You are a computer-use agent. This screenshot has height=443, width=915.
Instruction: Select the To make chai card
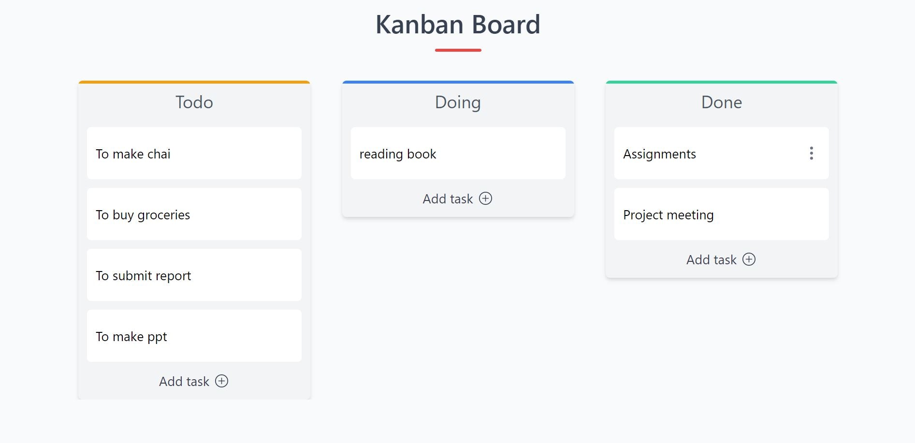pos(194,153)
